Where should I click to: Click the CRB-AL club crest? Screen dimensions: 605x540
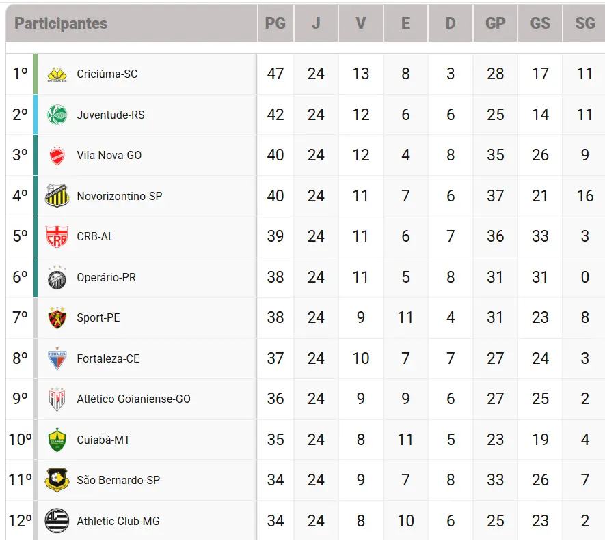pyautogui.click(x=57, y=236)
